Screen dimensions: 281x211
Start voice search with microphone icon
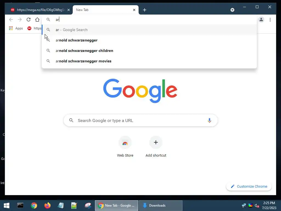click(209, 120)
